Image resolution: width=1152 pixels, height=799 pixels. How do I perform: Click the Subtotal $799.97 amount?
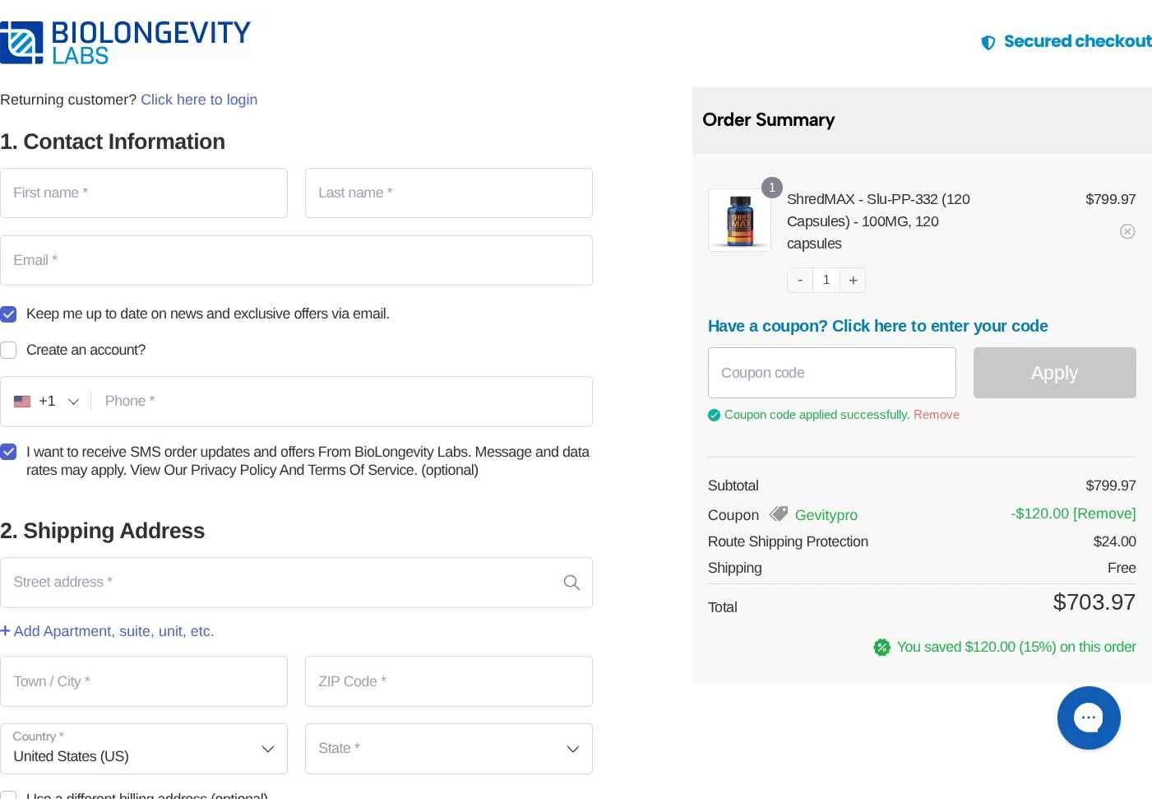point(1111,485)
